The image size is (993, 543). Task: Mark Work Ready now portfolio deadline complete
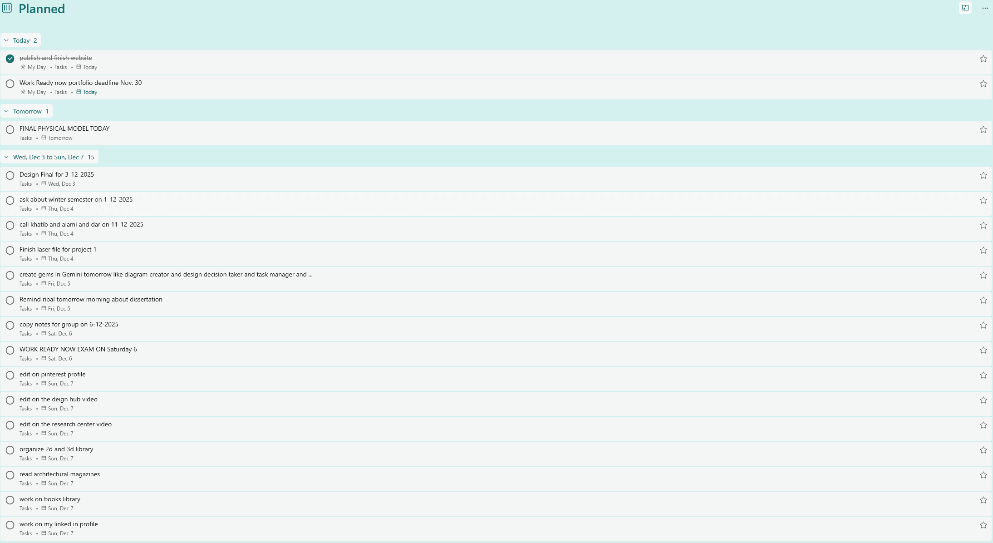(10, 84)
